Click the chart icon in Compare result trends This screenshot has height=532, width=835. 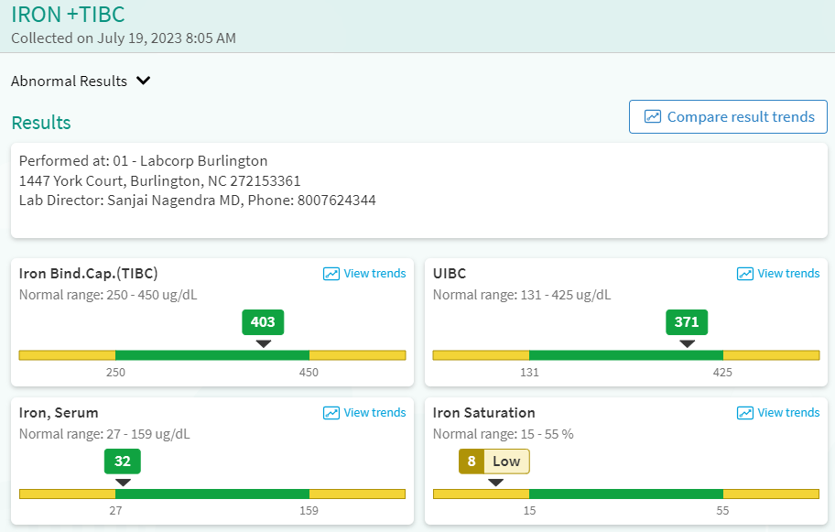pos(653,117)
